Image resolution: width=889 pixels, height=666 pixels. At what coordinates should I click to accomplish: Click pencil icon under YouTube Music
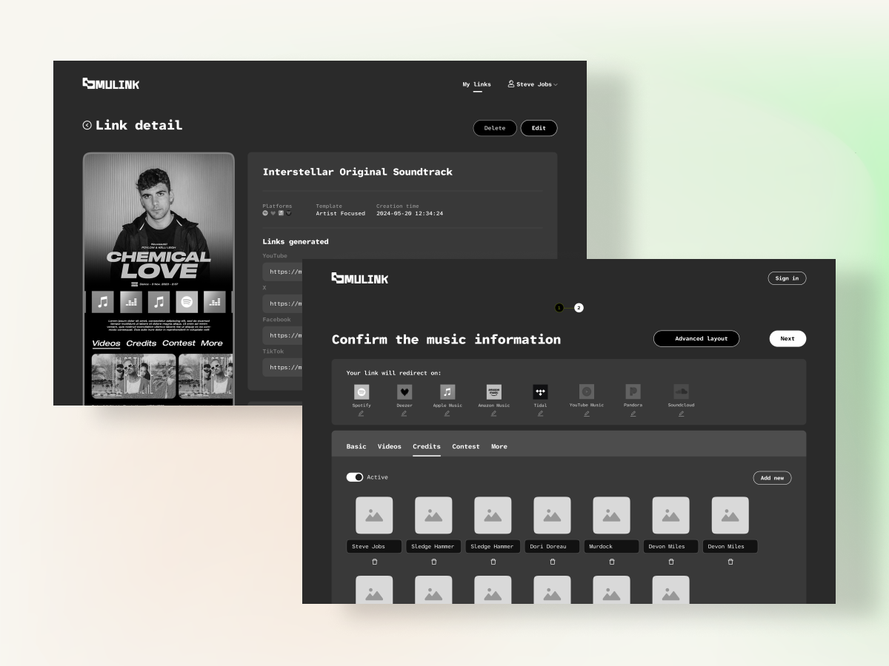click(587, 414)
